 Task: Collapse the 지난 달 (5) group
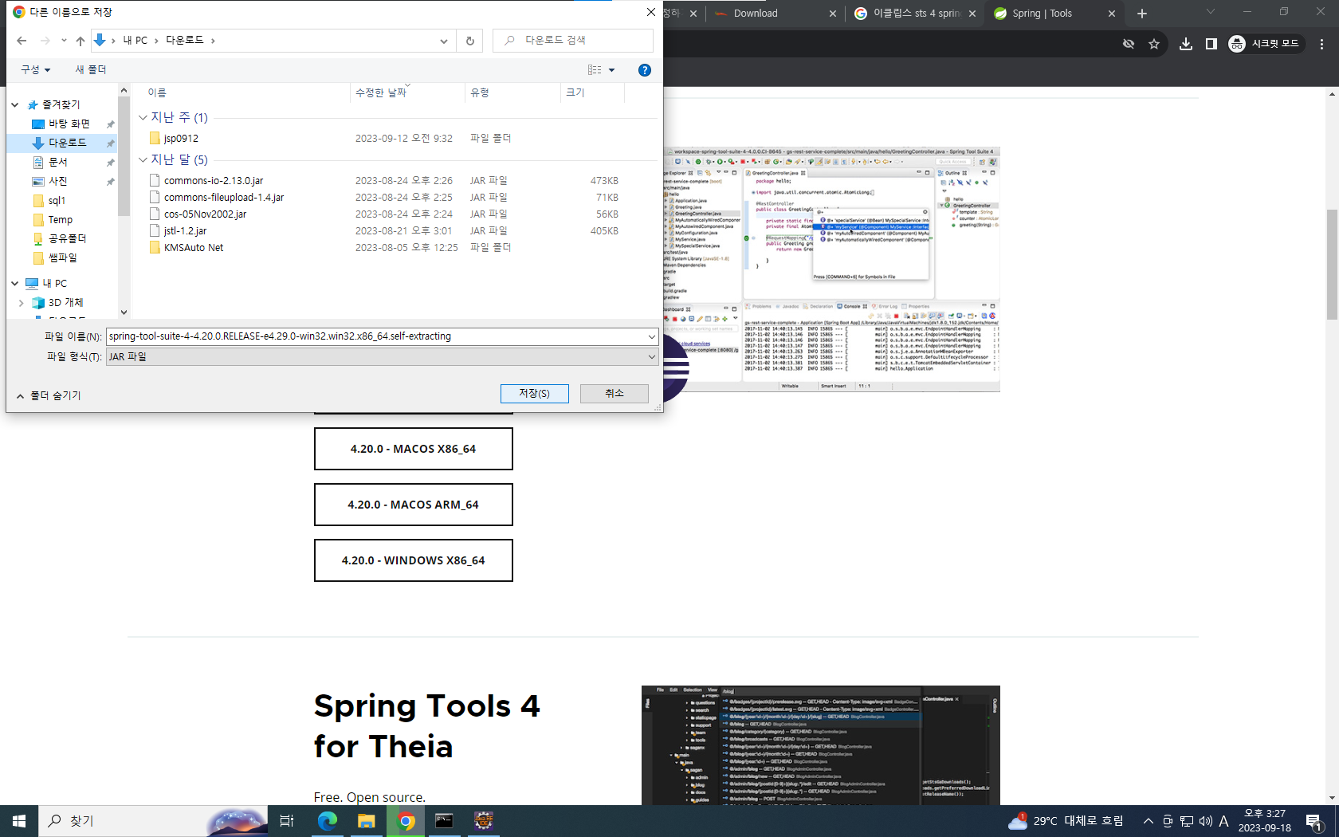pos(143,159)
